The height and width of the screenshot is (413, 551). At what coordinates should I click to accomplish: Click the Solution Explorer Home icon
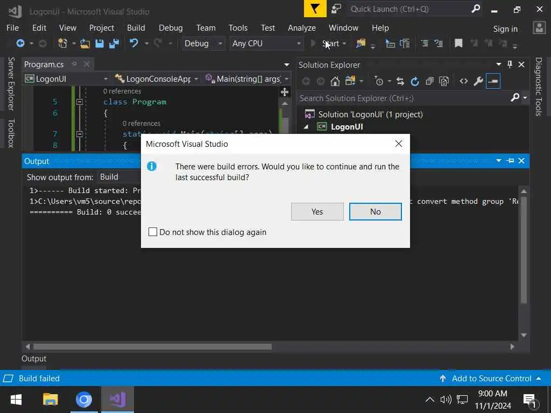335,82
